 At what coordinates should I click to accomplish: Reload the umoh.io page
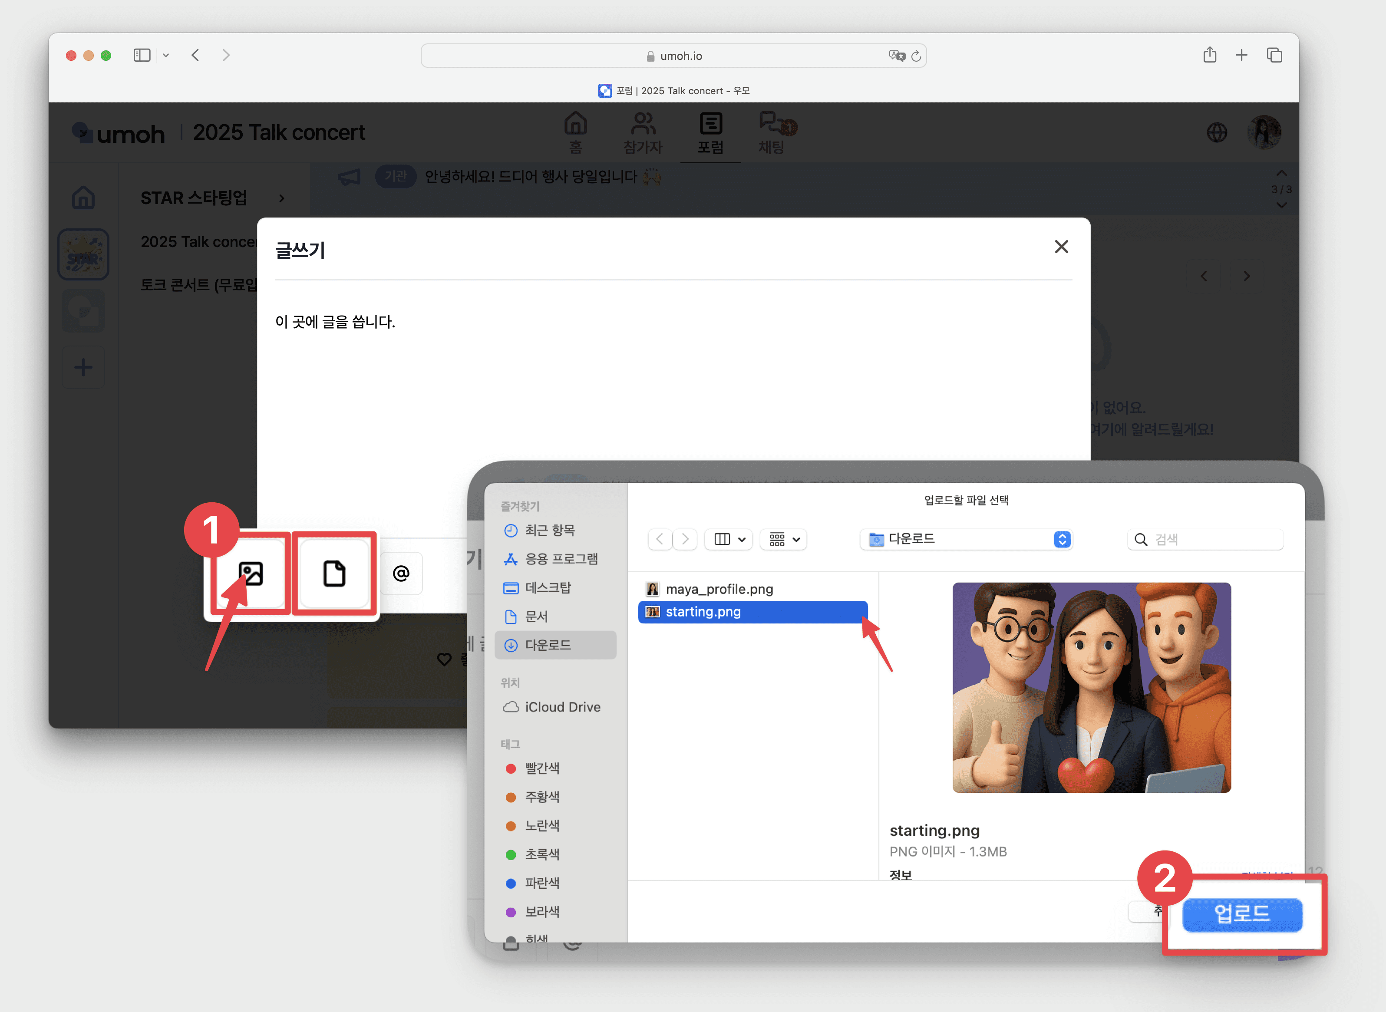tap(916, 56)
